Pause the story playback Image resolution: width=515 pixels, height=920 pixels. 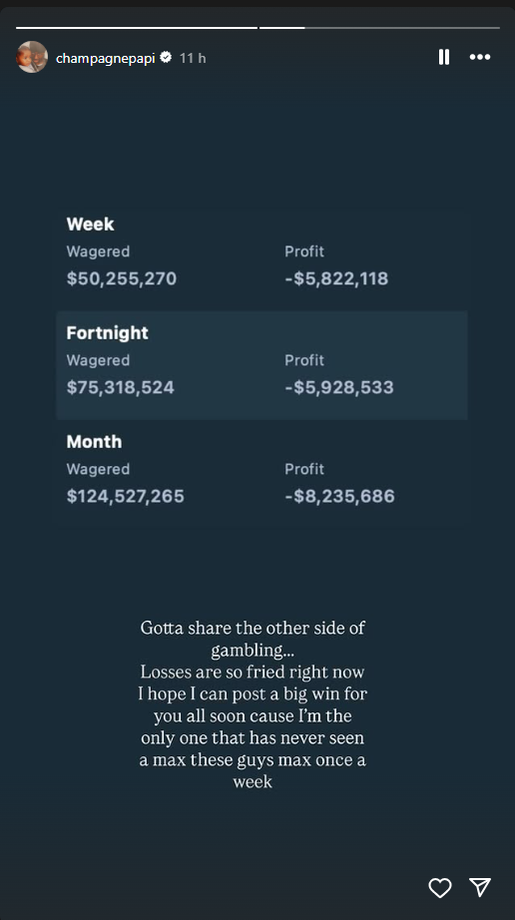(x=444, y=57)
